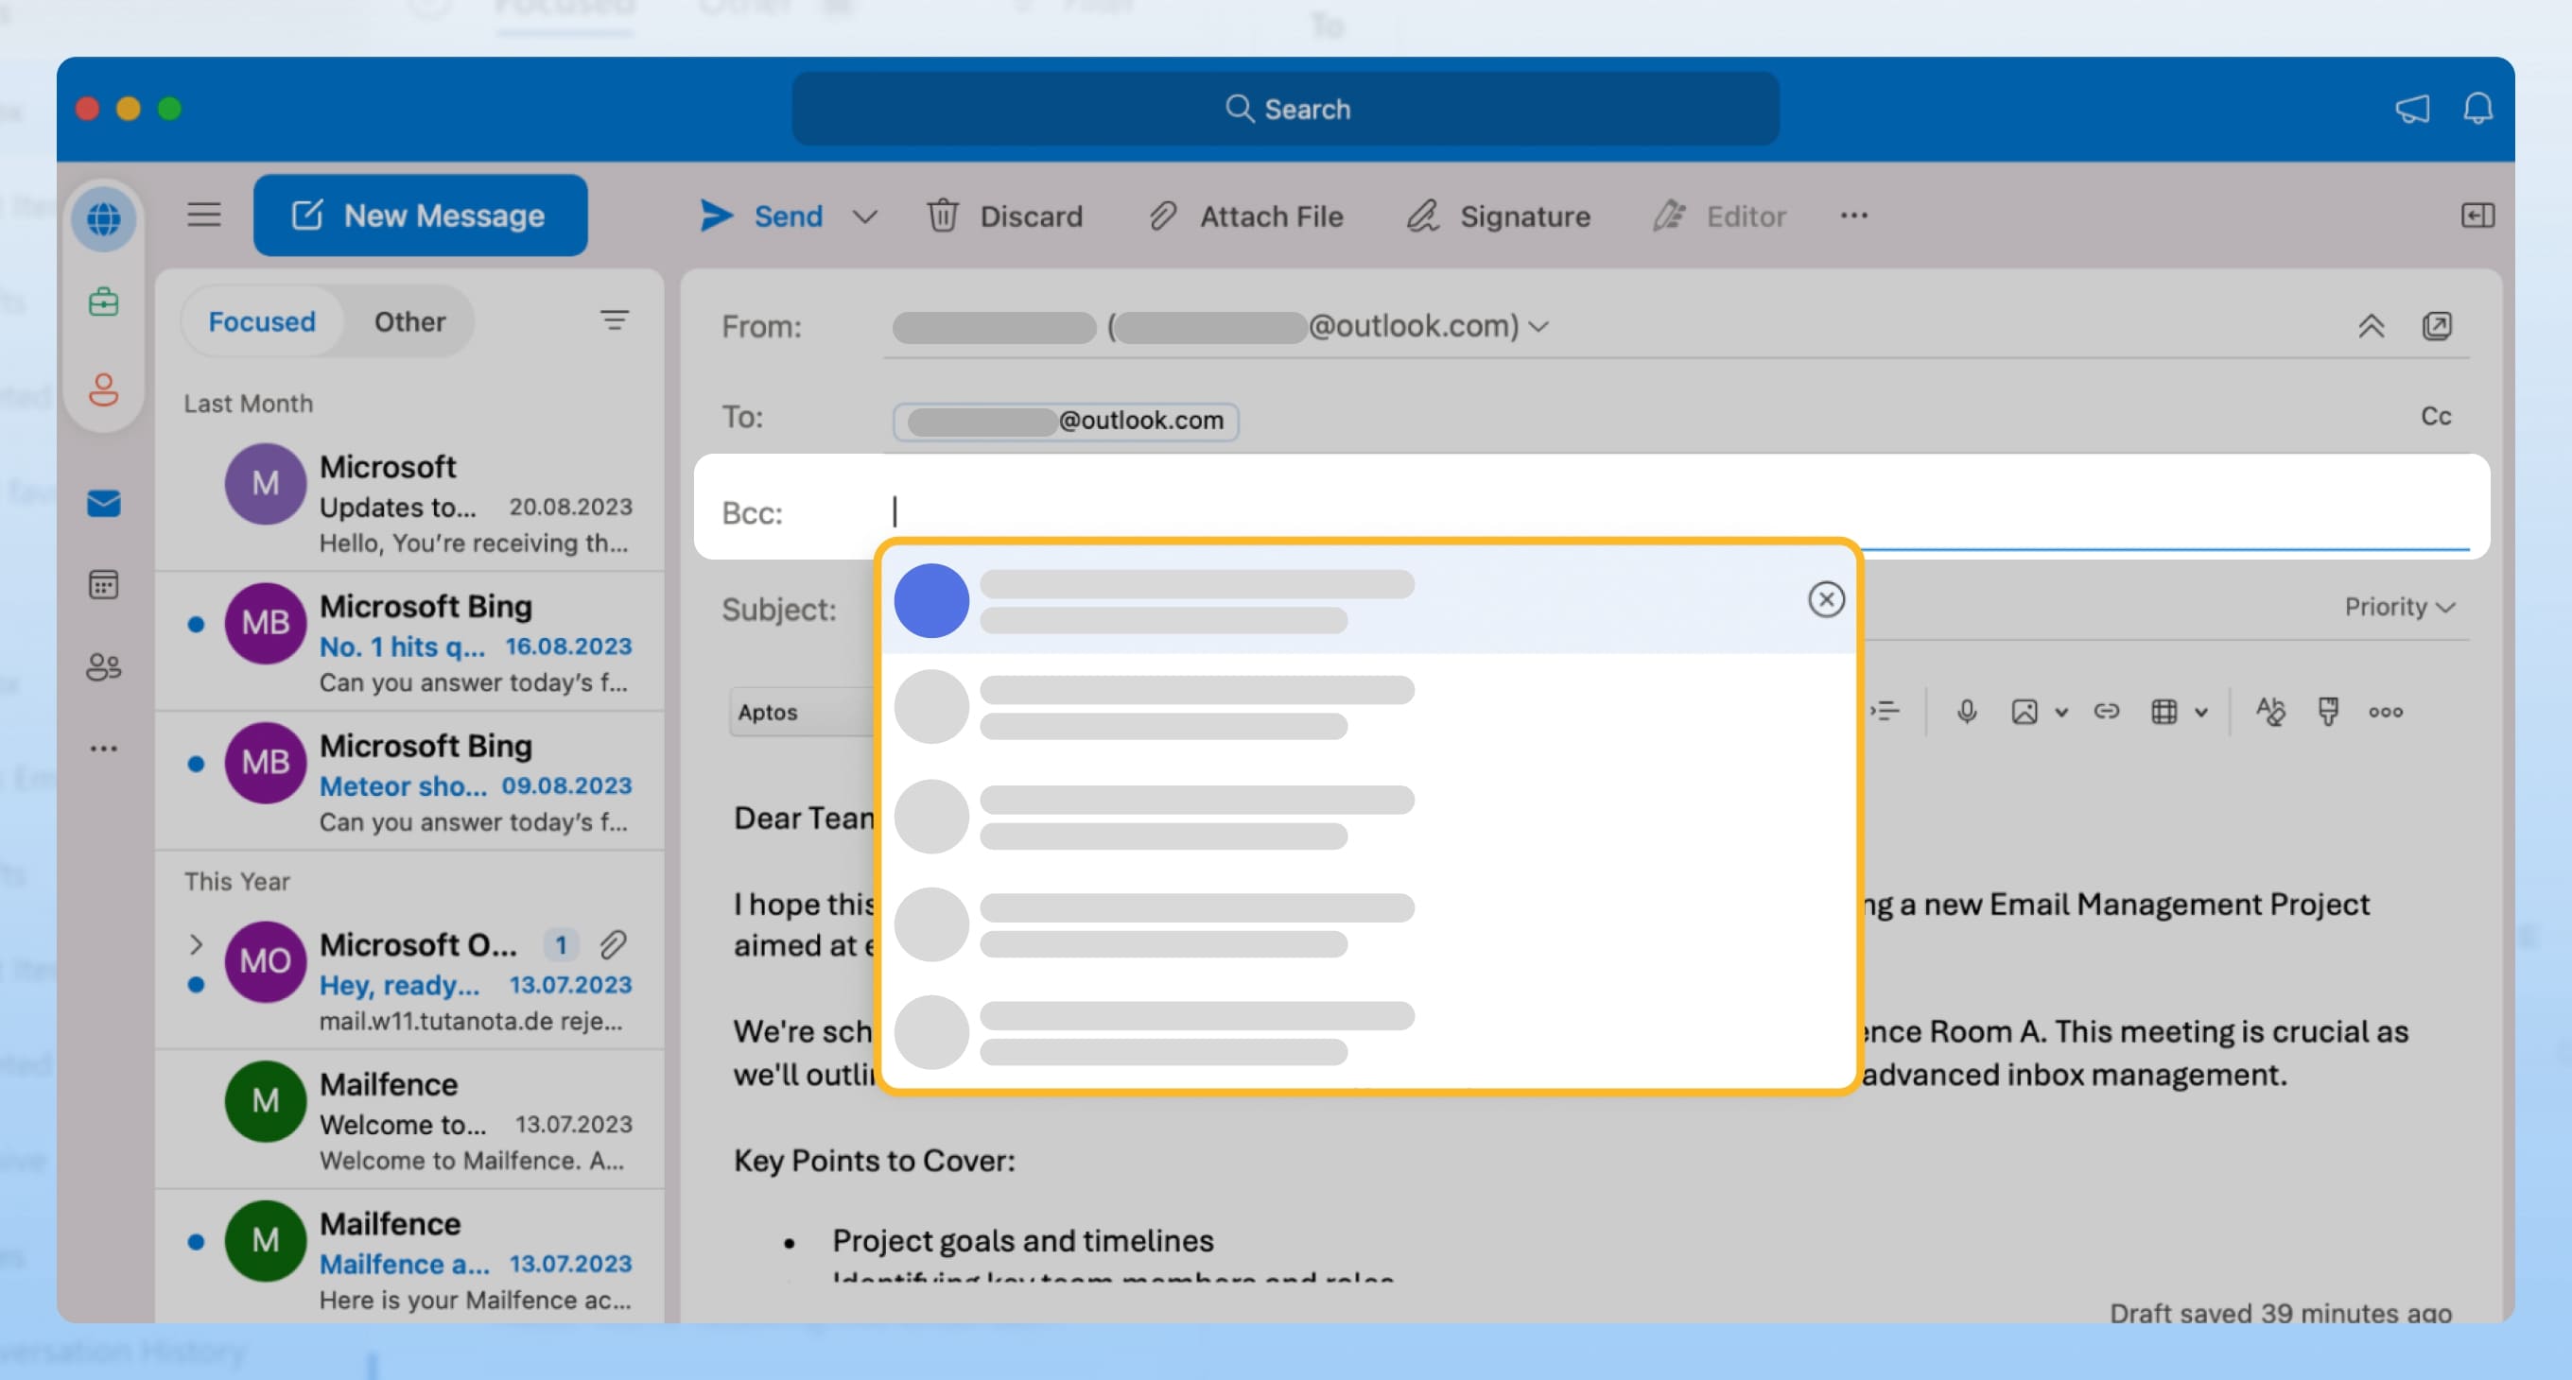2572x1380 pixels.
Task: Insert a link using chain icon
Action: pos(2106,712)
